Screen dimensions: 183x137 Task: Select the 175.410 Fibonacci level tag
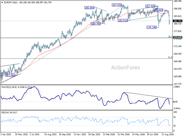(178, 37)
